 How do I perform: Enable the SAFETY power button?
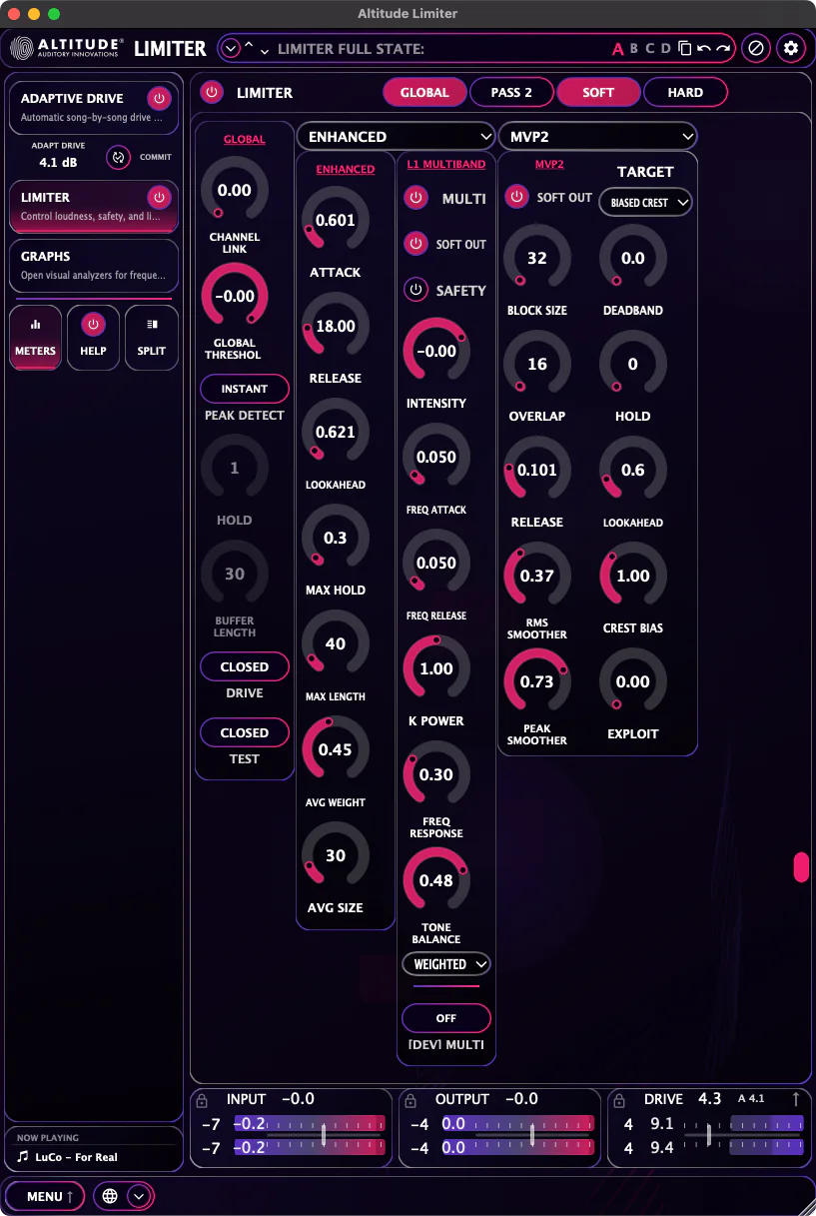coord(415,290)
